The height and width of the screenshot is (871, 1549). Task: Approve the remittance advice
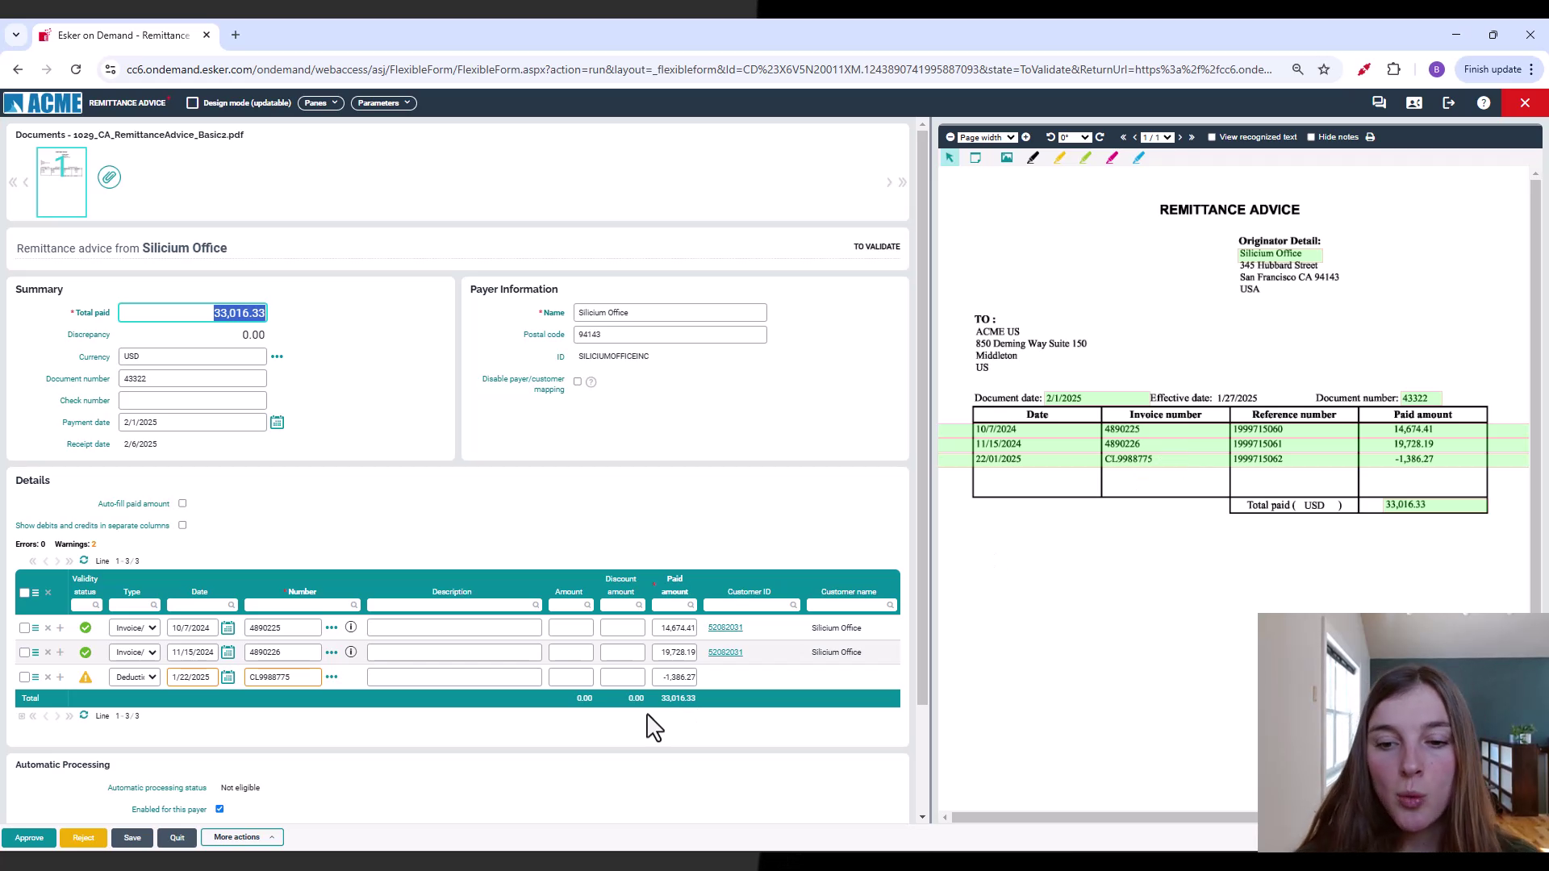(29, 837)
